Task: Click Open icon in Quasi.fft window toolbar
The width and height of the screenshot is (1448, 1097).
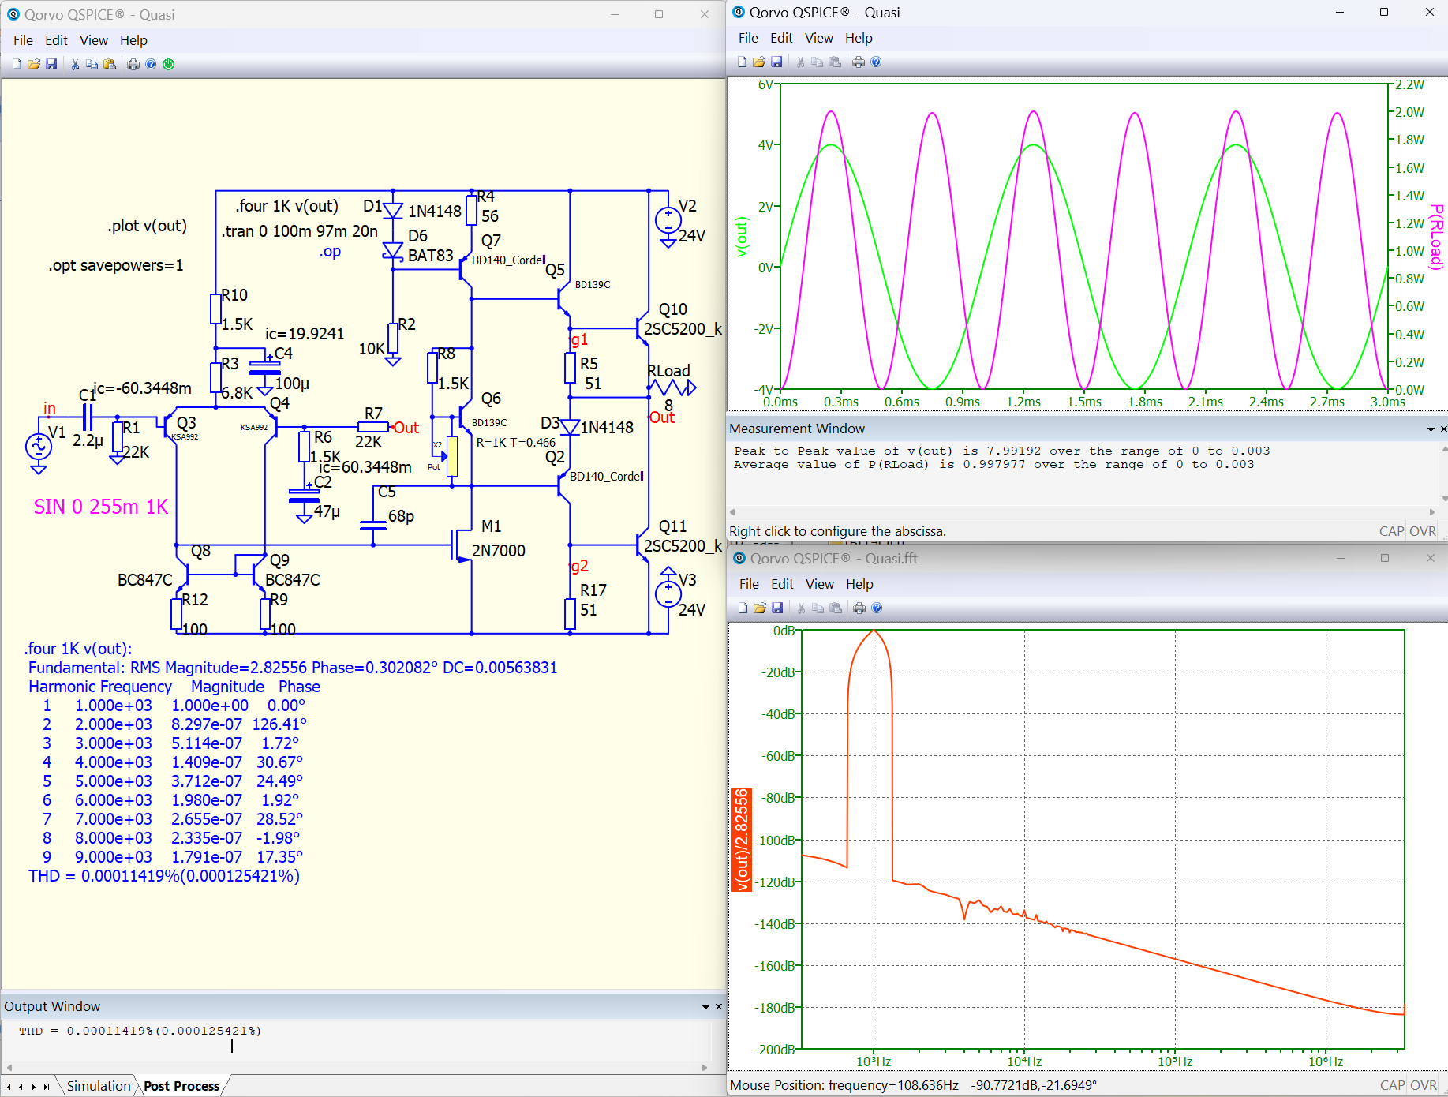Action: pos(760,608)
